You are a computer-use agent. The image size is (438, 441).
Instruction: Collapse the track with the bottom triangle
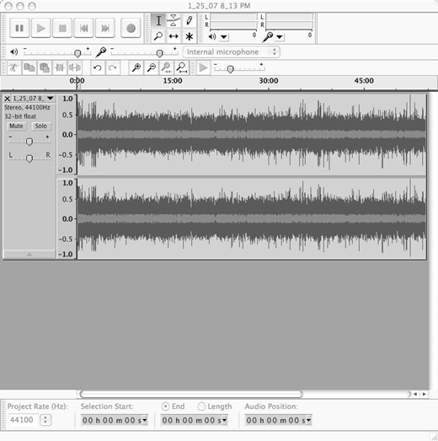point(29,255)
